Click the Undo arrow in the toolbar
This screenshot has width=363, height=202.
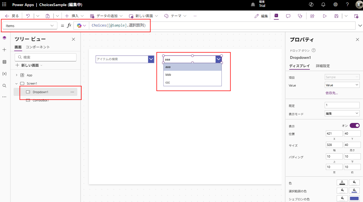pyautogui.click(x=27, y=16)
